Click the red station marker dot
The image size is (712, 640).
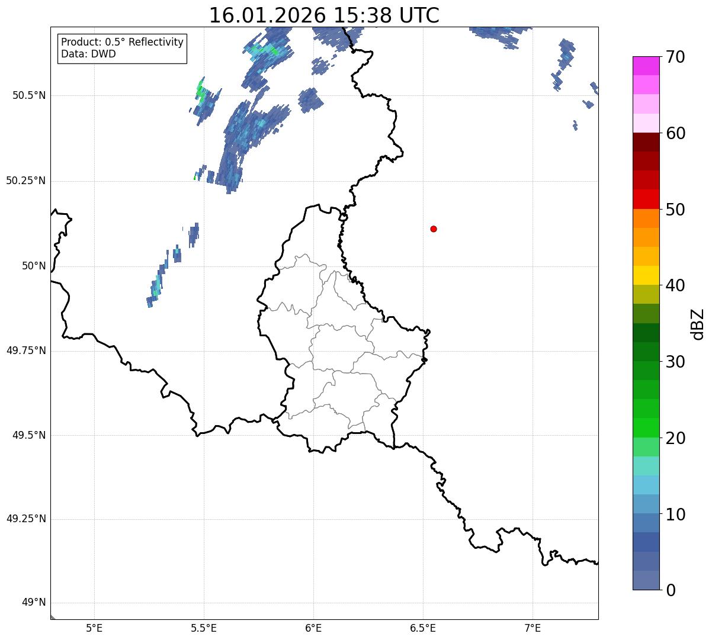tap(434, 229)
